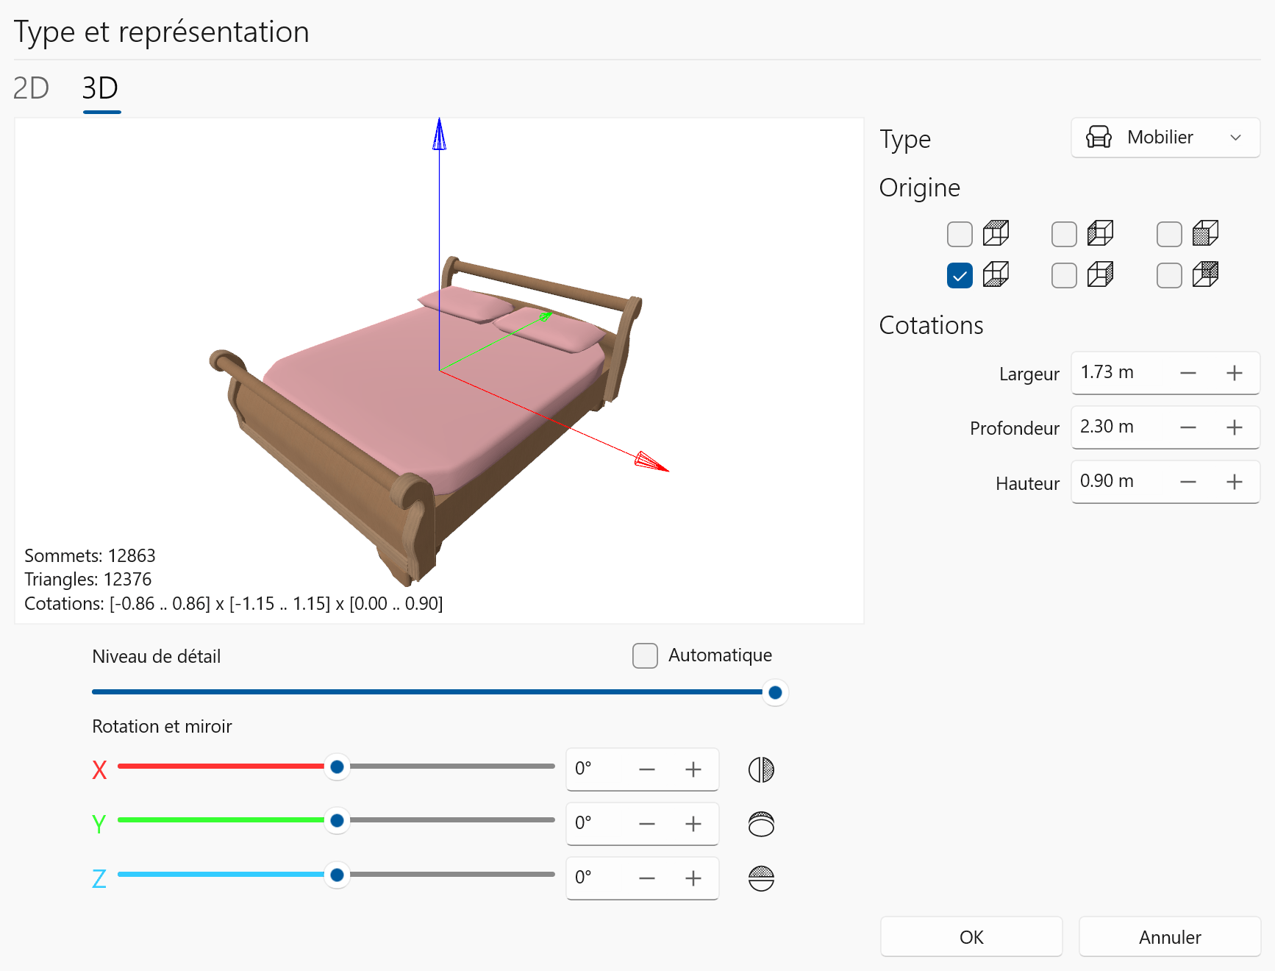The image size is (1275, 971).
Task: Increase Largeur with the plus button
Action: 1234,373
